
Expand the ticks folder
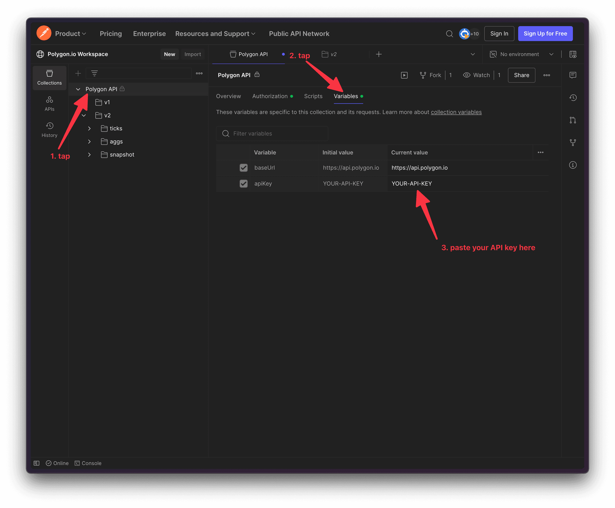tap(89, 128)
